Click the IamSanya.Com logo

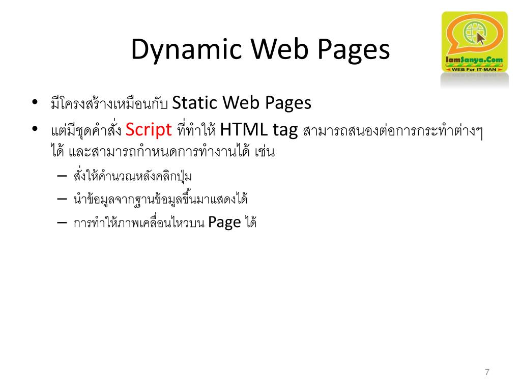(474, 42)
